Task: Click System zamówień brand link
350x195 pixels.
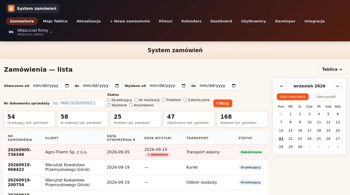Action: click(x=33, y=8)
